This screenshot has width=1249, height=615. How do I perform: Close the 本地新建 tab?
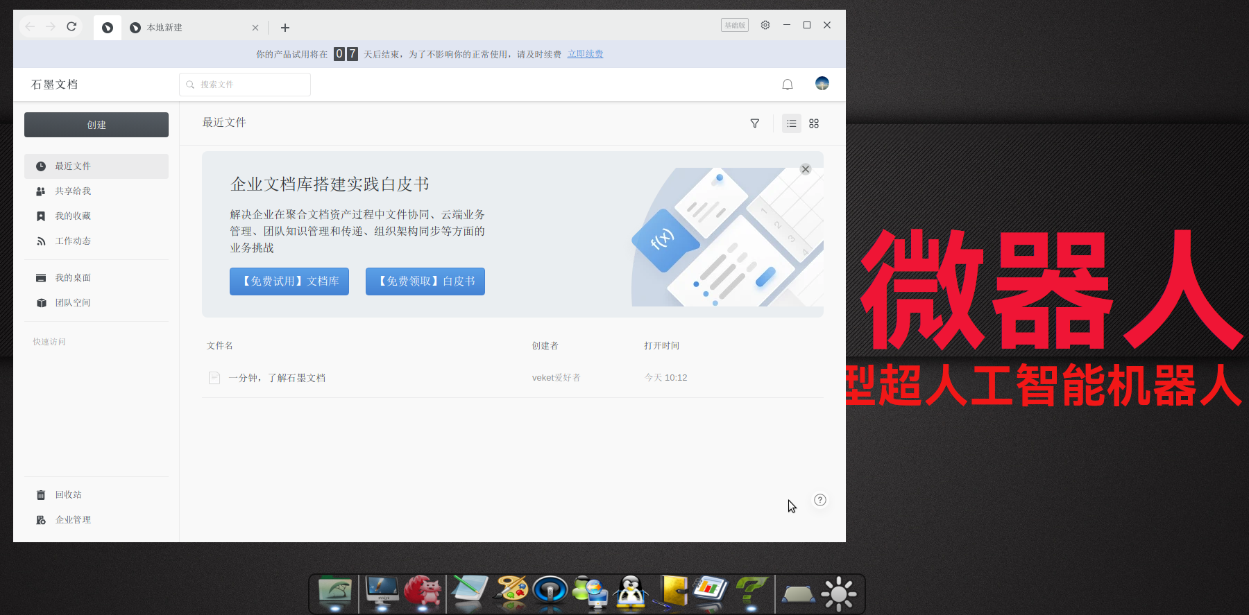click(x=255, y=28)
